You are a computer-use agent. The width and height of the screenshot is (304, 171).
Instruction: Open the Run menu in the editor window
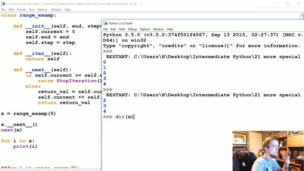(32, 9)
